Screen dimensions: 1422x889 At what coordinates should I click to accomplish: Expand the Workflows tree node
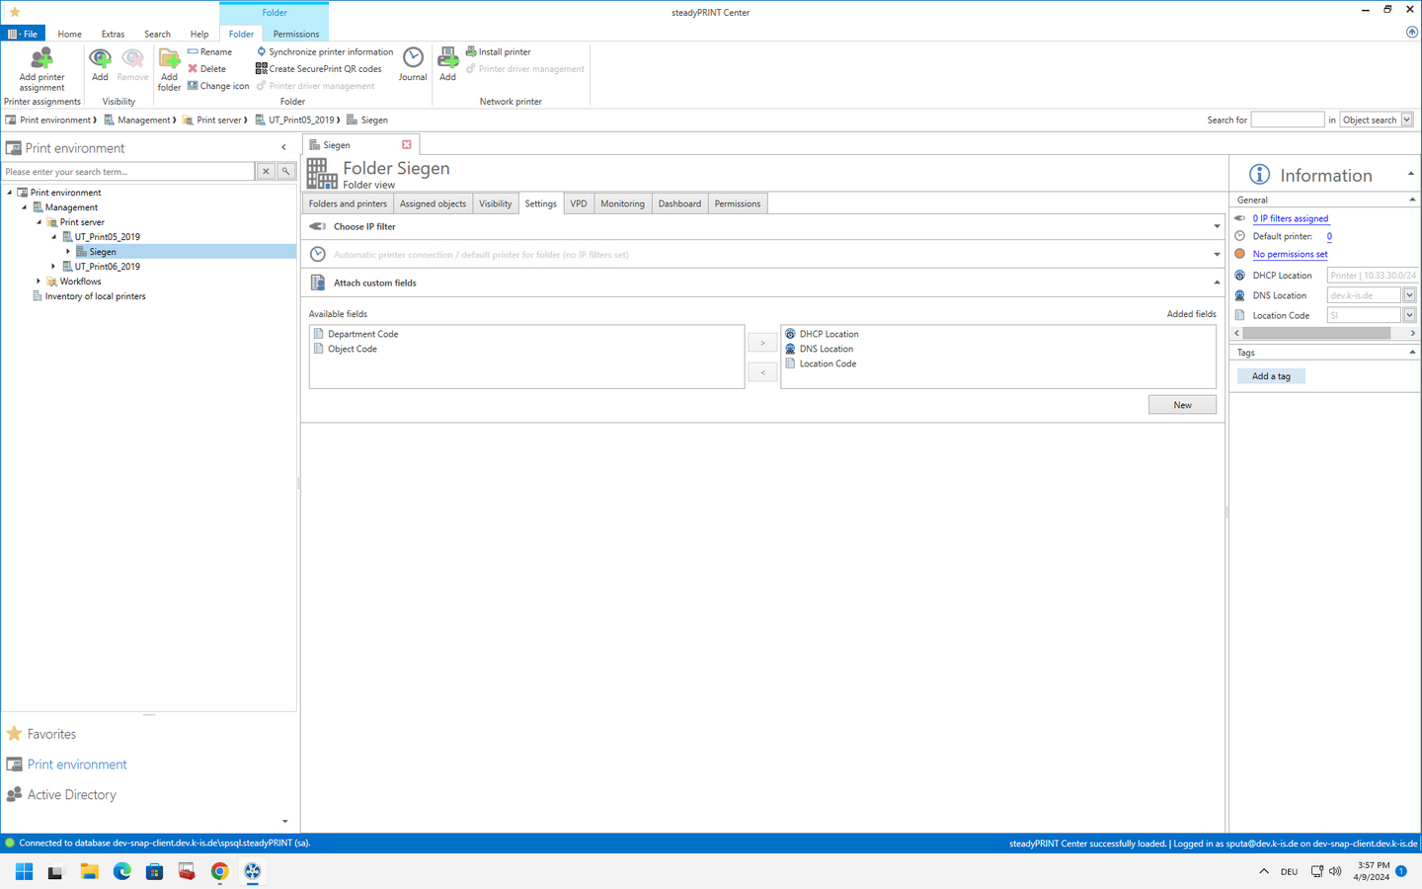point(39,282)
